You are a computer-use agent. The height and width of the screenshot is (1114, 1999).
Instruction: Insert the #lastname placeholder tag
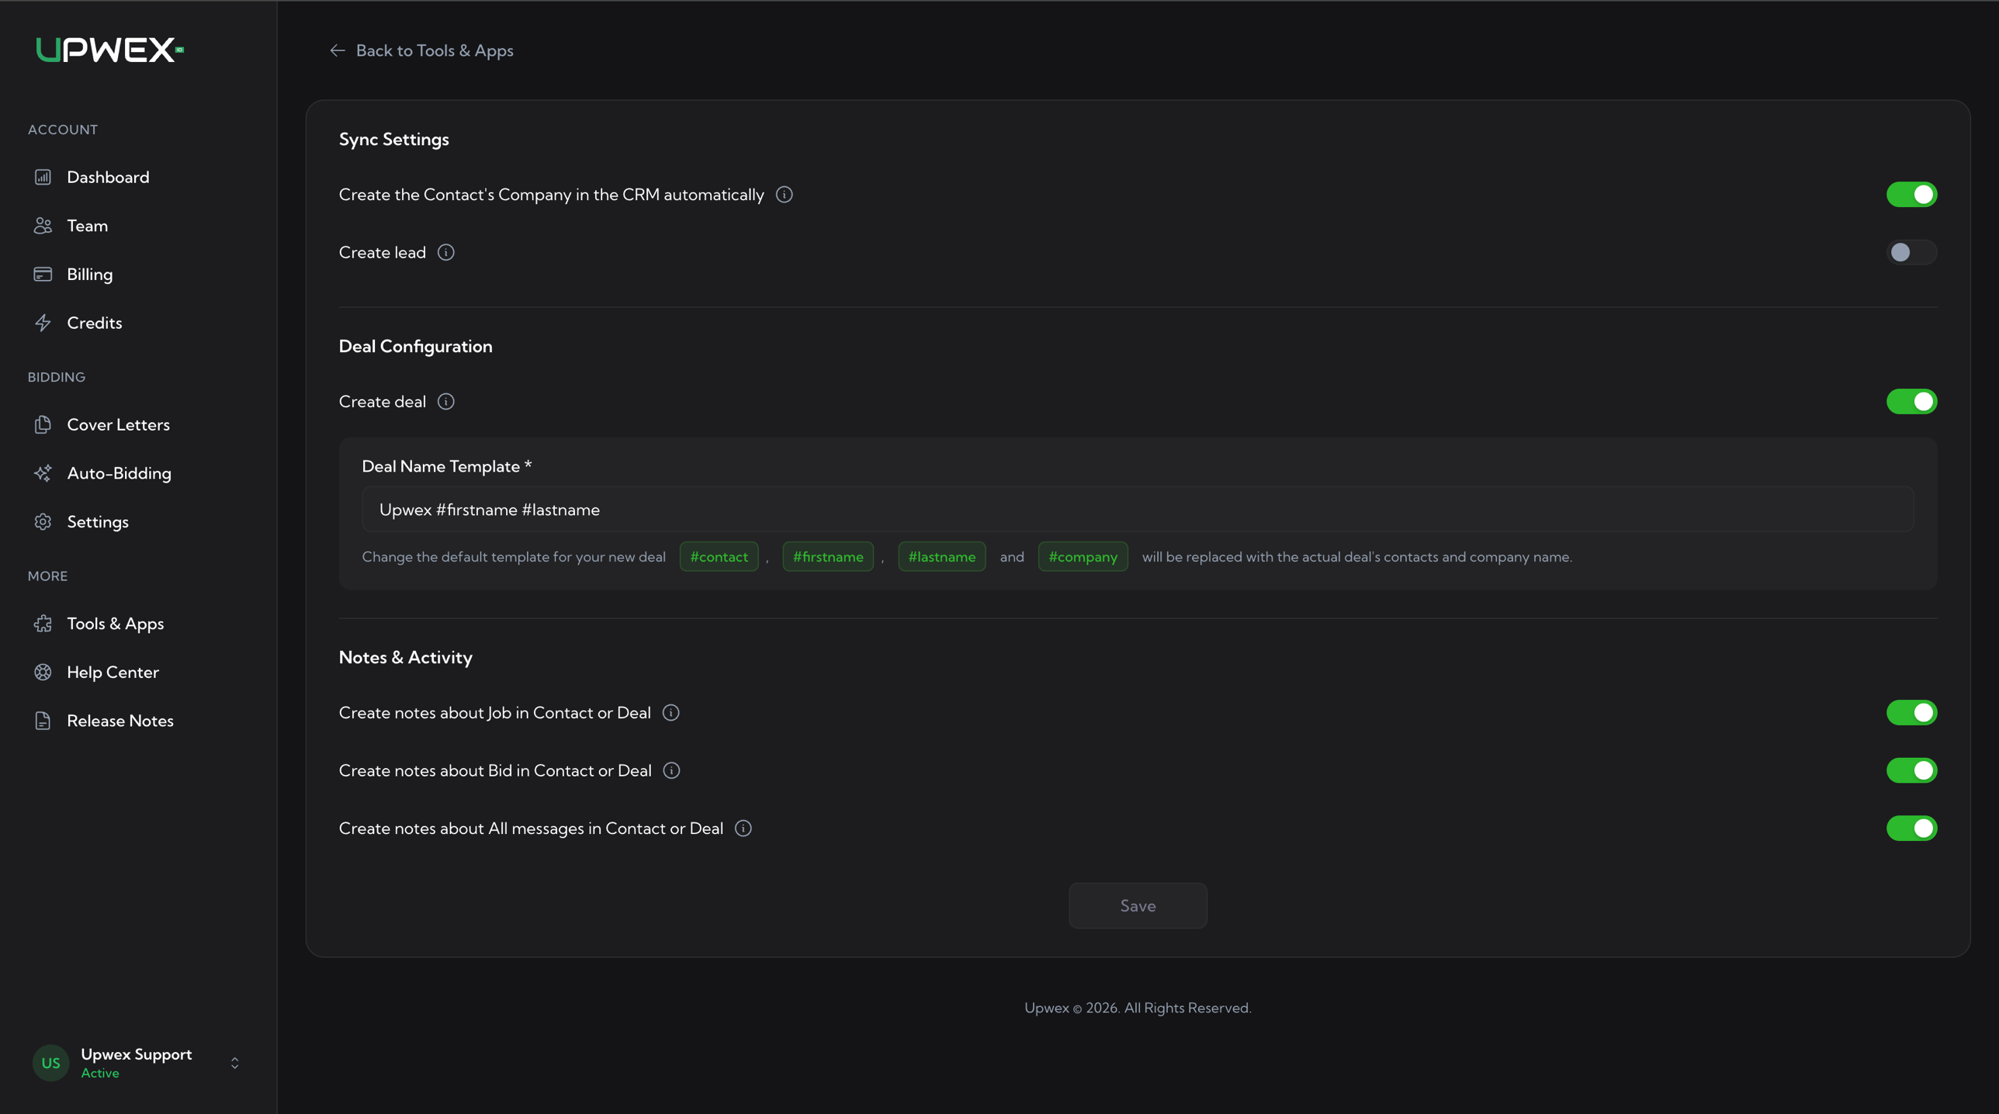[941, 556]
